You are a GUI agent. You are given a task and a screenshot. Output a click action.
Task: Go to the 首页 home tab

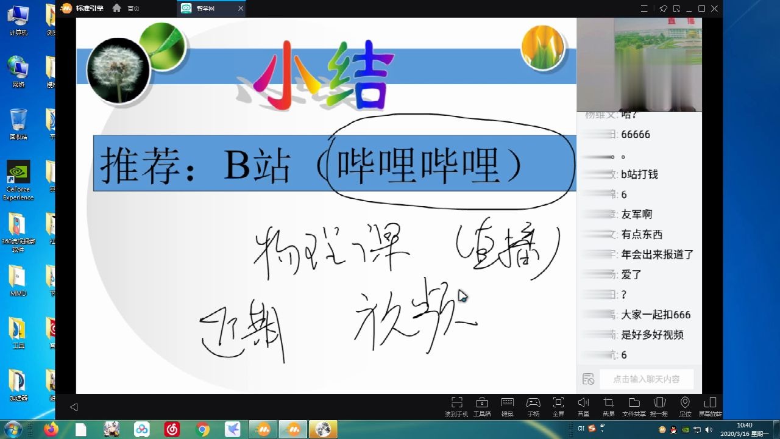pyautogui.click(x=126, y=9)
